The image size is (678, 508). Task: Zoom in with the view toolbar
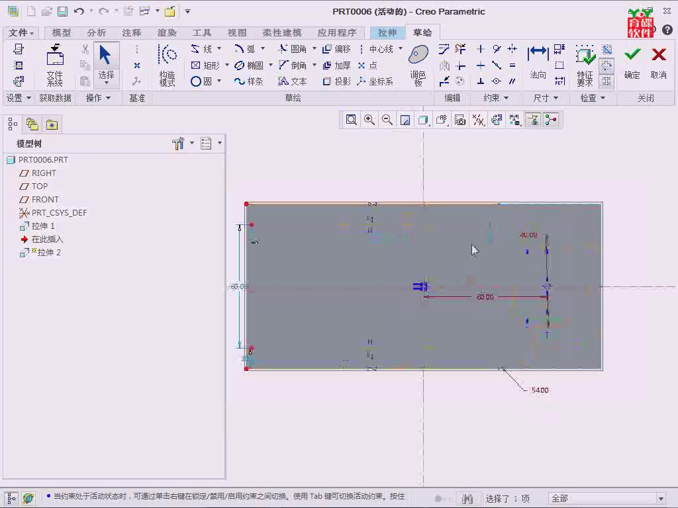coord(369,120)
